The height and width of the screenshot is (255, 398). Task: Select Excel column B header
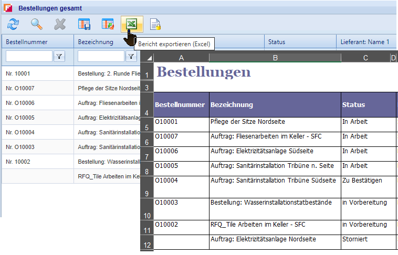click(x=275, y=58)
